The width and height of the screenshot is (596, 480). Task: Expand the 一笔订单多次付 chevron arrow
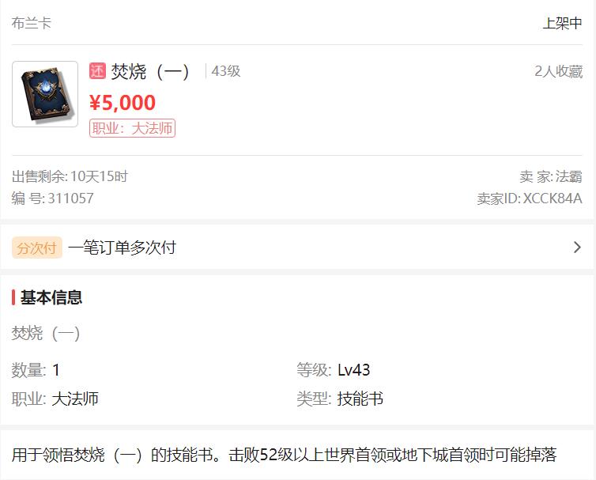point(577,248)
